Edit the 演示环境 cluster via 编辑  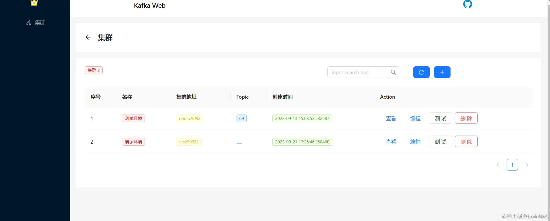coord(415,142)
